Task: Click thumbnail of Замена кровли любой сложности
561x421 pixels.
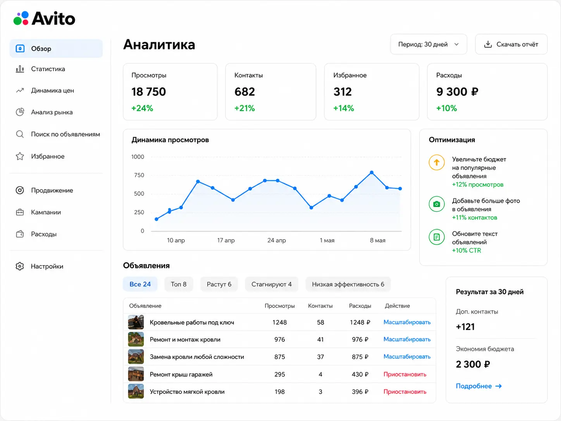Action: tap(136, 357)
